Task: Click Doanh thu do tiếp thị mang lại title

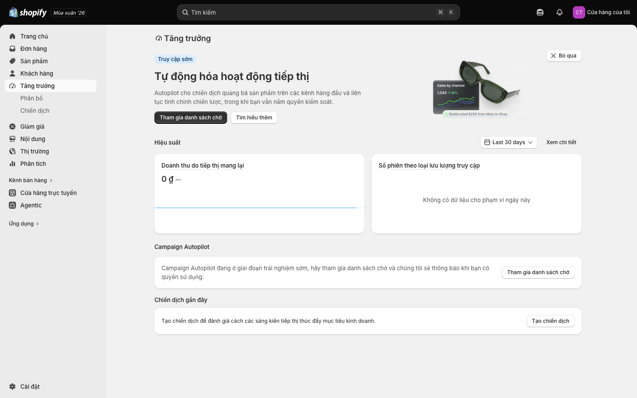Action: tap(203, 165)
